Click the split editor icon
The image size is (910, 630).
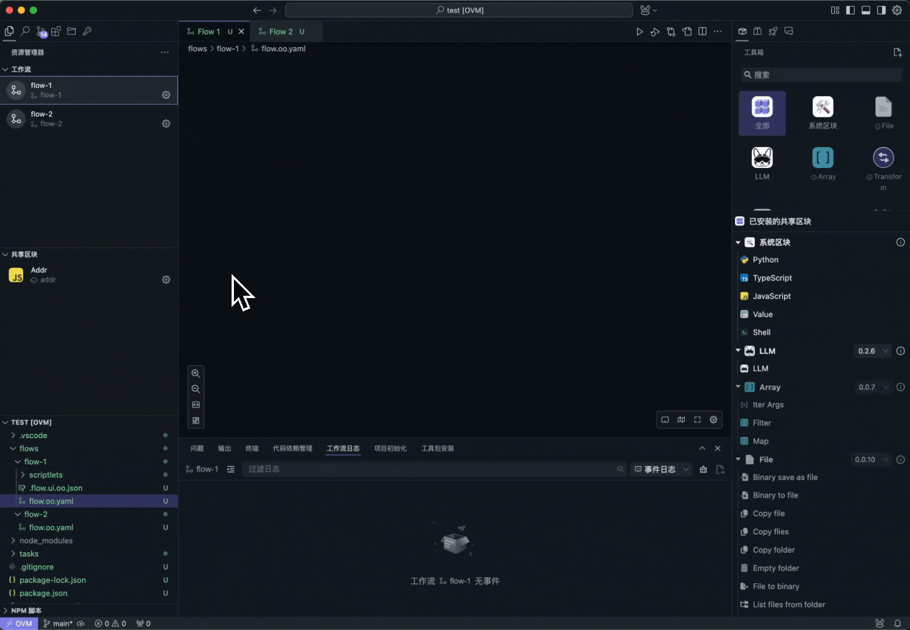tap(702, 32)
